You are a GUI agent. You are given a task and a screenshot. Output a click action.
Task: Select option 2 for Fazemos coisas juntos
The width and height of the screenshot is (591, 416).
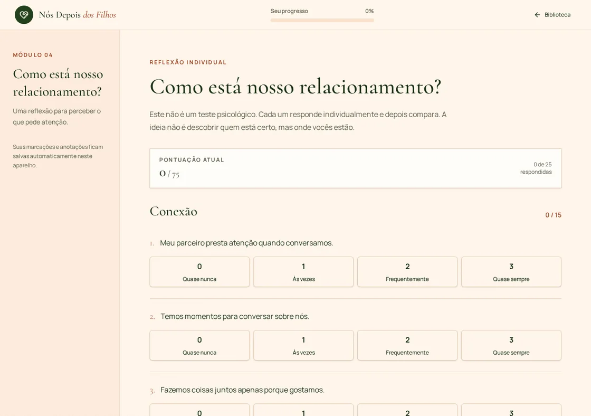pos(407,410)
